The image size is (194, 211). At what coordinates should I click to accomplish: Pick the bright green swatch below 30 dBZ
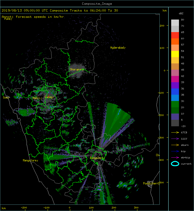(175, 104)
